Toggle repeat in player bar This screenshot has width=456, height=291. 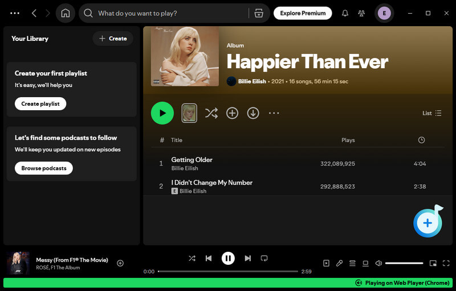[264, 258]
